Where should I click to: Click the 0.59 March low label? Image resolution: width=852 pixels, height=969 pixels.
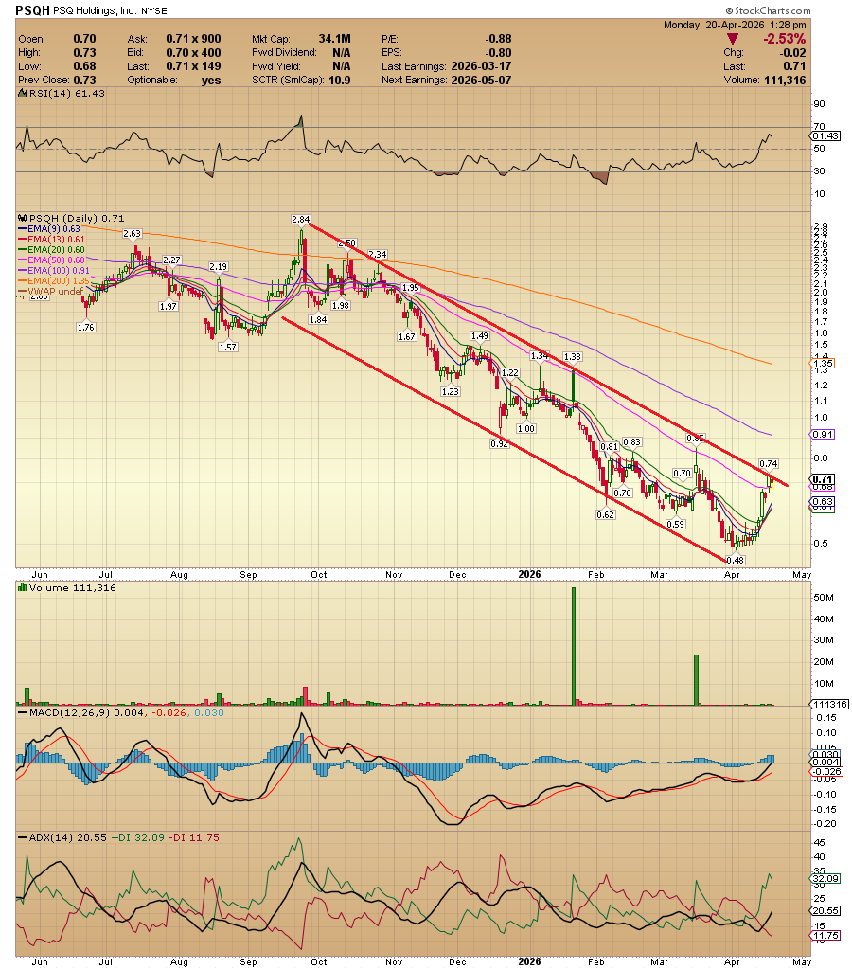pos(676,524)
